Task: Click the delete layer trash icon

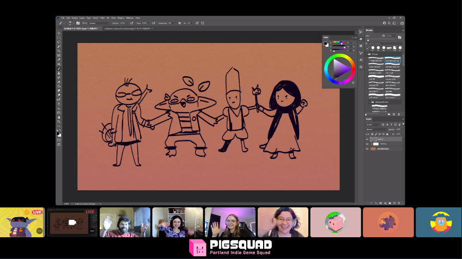Action: coord(399,203)
